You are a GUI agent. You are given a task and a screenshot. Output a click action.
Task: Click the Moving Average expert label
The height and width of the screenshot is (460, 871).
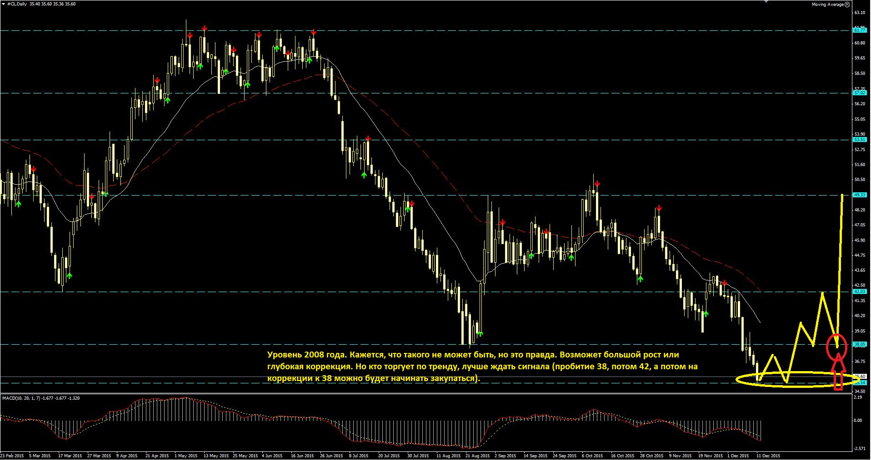(x=828, y=5)
